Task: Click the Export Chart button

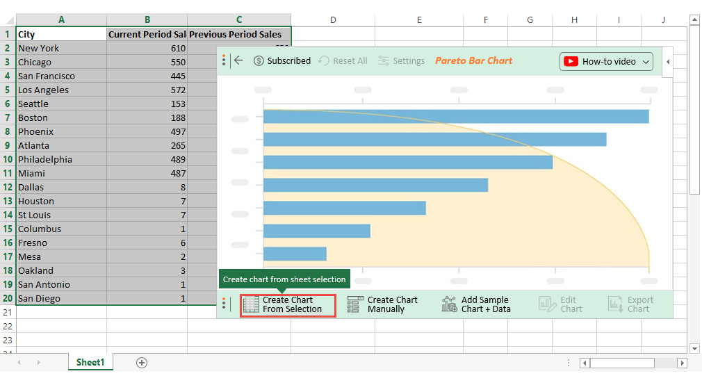Action: click(631, 304)
